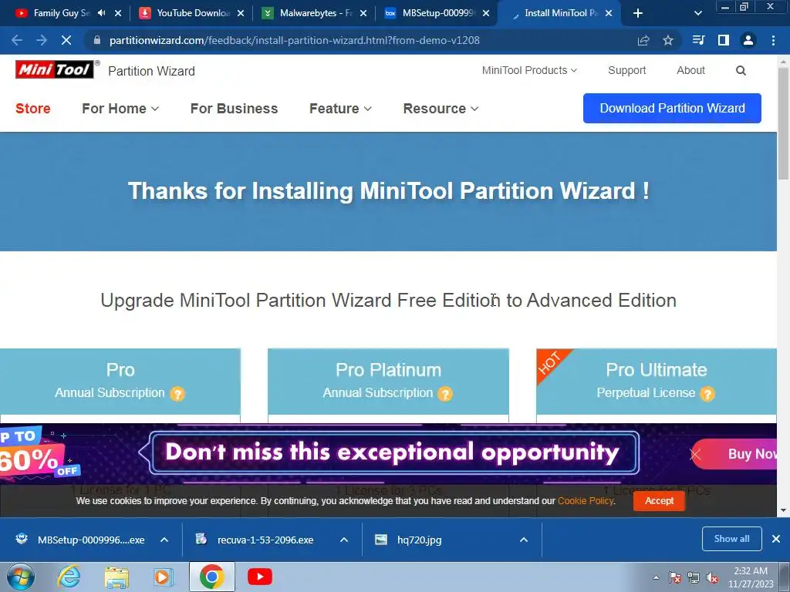Viewport: 790px width, 592px height.
Task: Open the Cookie Policy link
Action: pyautogui.click(x=586, y=501)
